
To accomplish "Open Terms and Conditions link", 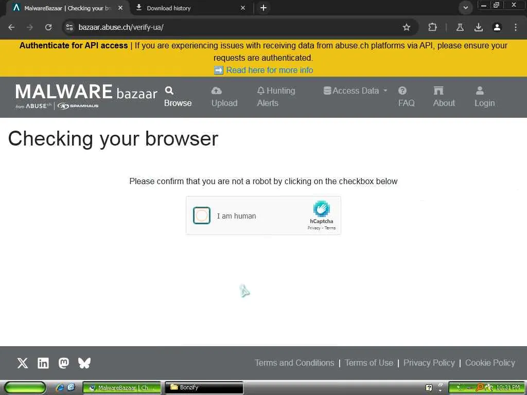I will (x=294, y=363).
